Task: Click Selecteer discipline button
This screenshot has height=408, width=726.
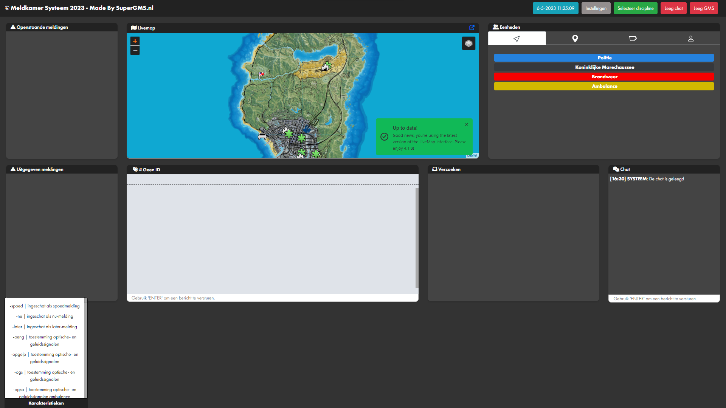Action: coord(635,8)
